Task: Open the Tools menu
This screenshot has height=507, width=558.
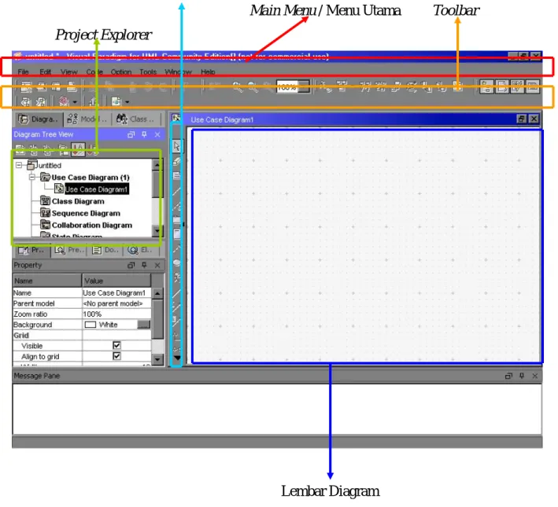Action: (x=148, y=72)
